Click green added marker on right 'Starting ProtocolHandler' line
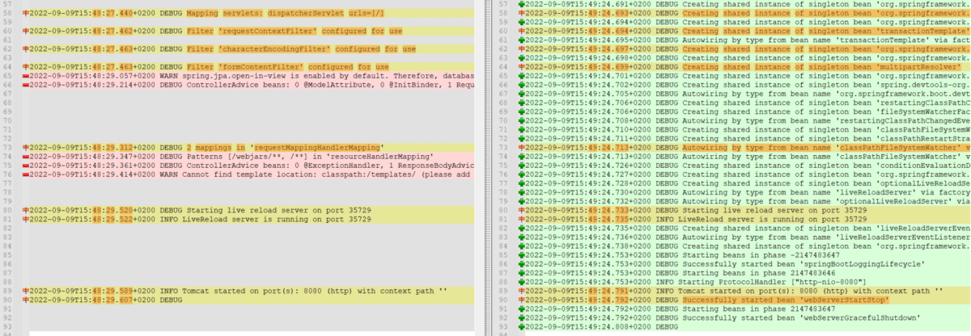Screen dimensions: 971x336 522,282
